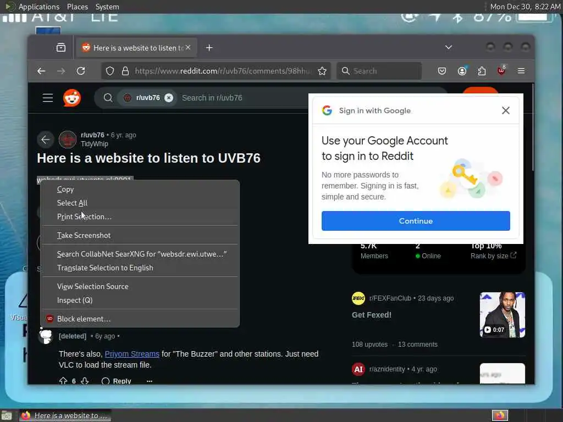Choose Copy from the context menu

pyautogui.click(x=140, y=190)
